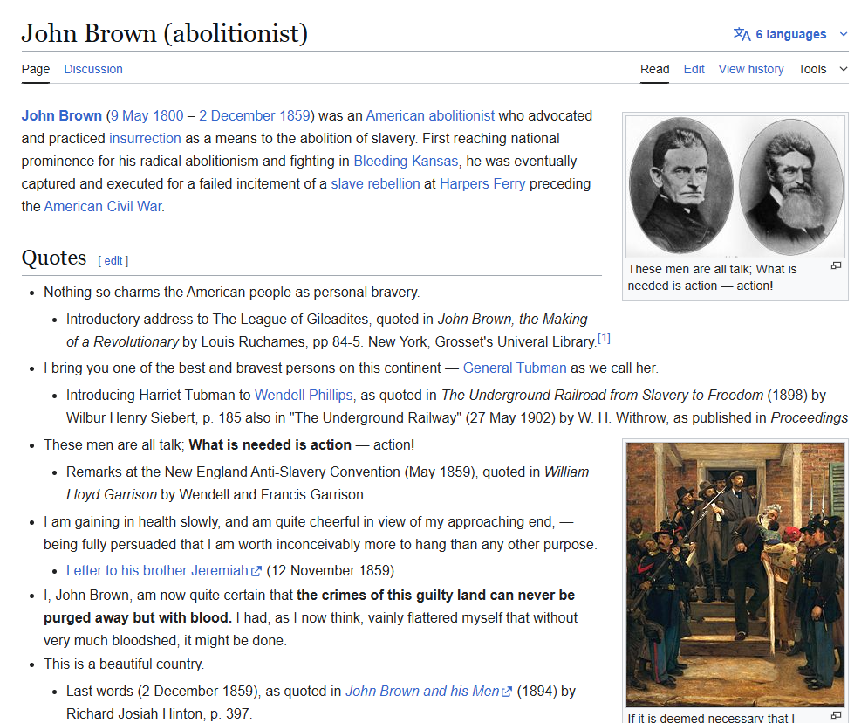Viewport: 868px width, 723px height.
Task: Open the 2 December link
Action: tap(237, 116)
